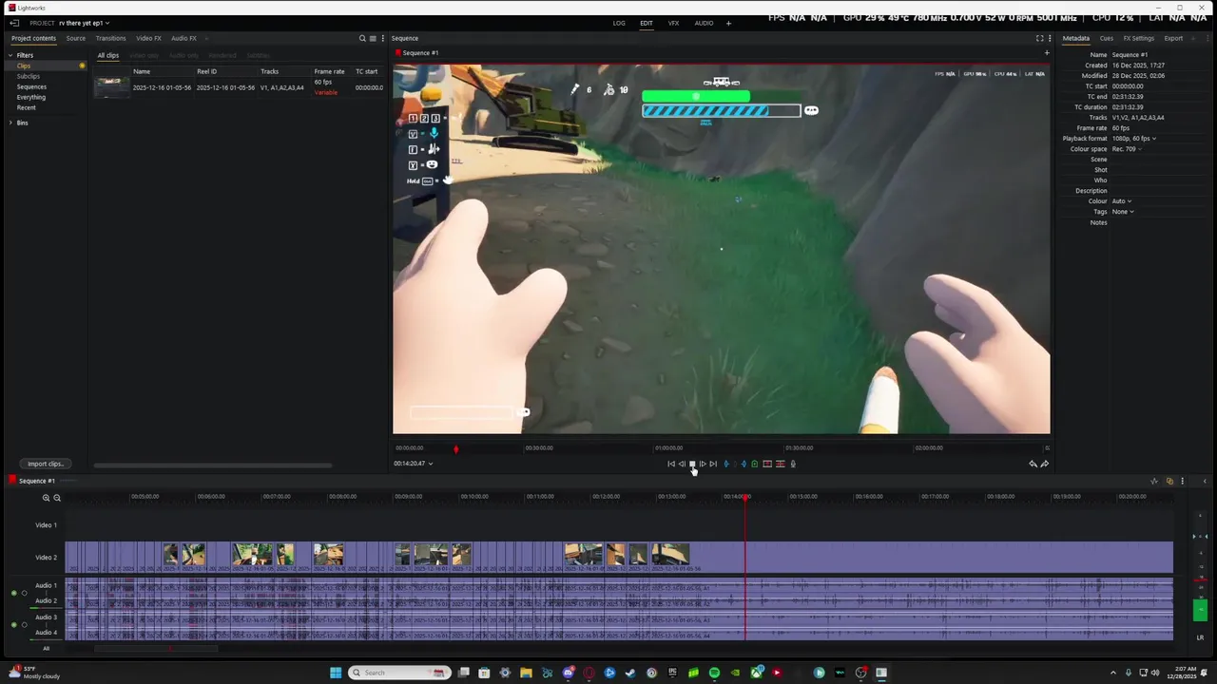Switch to the AUDIO workspace tab

(x=704, y=23)
